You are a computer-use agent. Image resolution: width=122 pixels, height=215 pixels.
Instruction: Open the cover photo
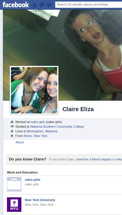[x=82, y=41]
